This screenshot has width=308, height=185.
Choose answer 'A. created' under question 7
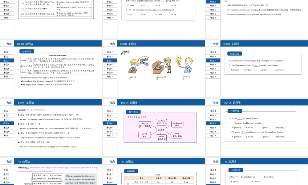(x=234, y=70)
